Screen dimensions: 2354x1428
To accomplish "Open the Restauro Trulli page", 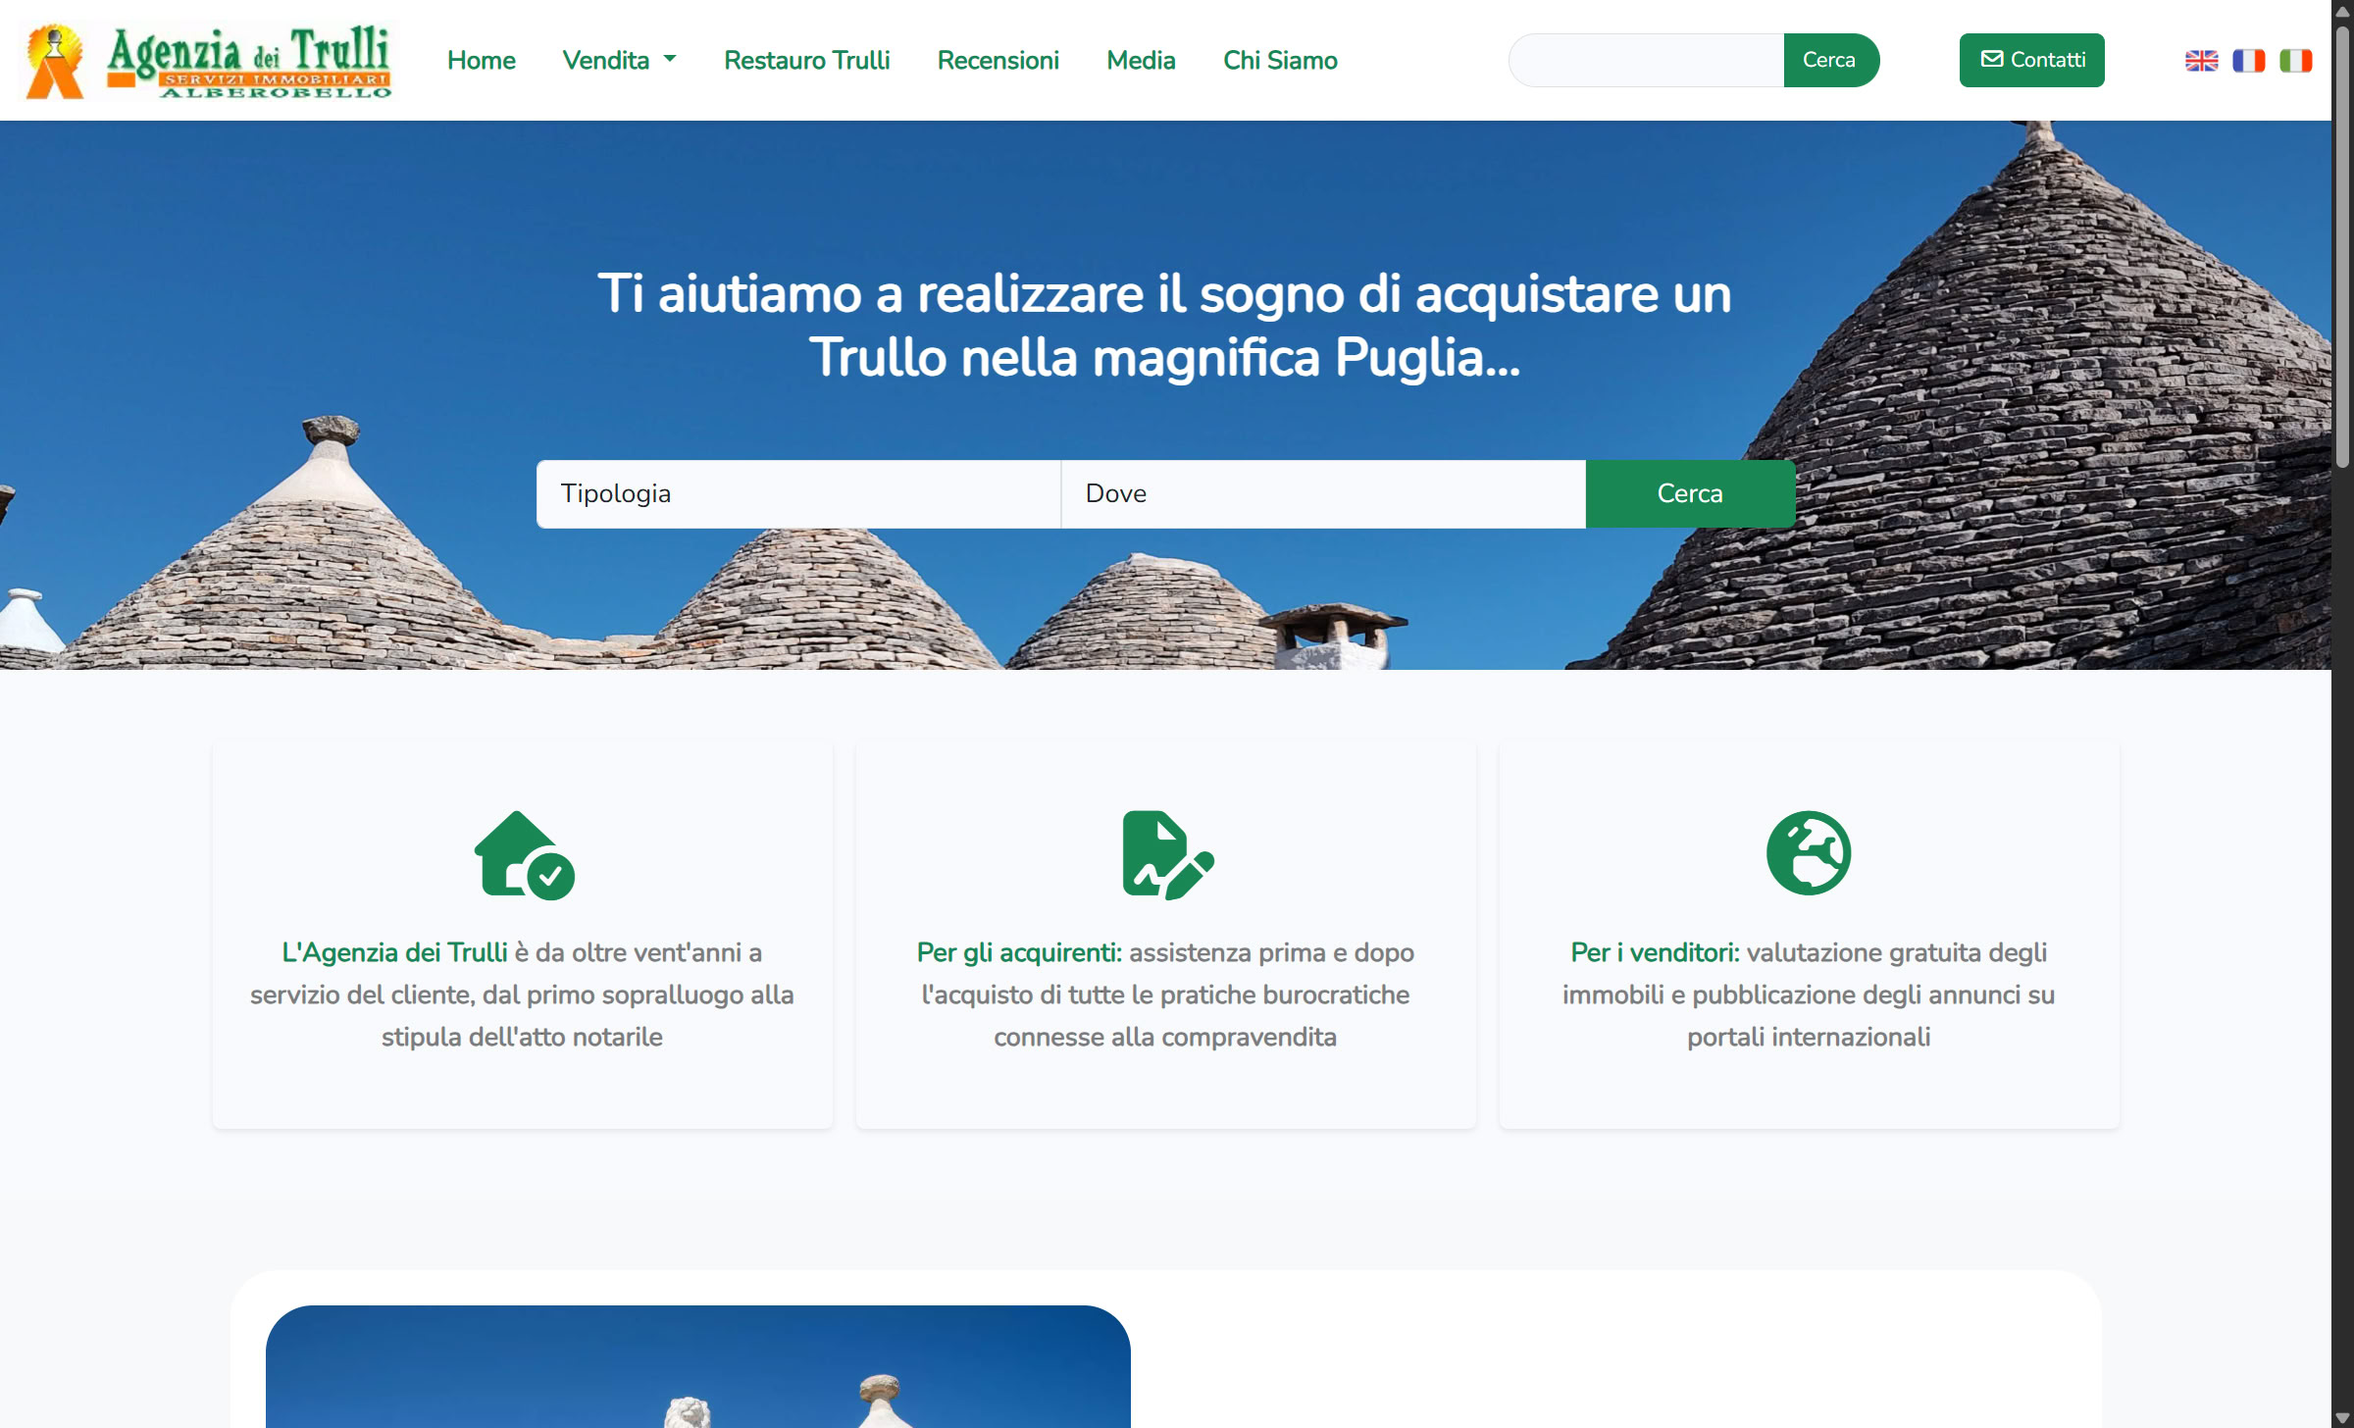I will click(807, 60).
